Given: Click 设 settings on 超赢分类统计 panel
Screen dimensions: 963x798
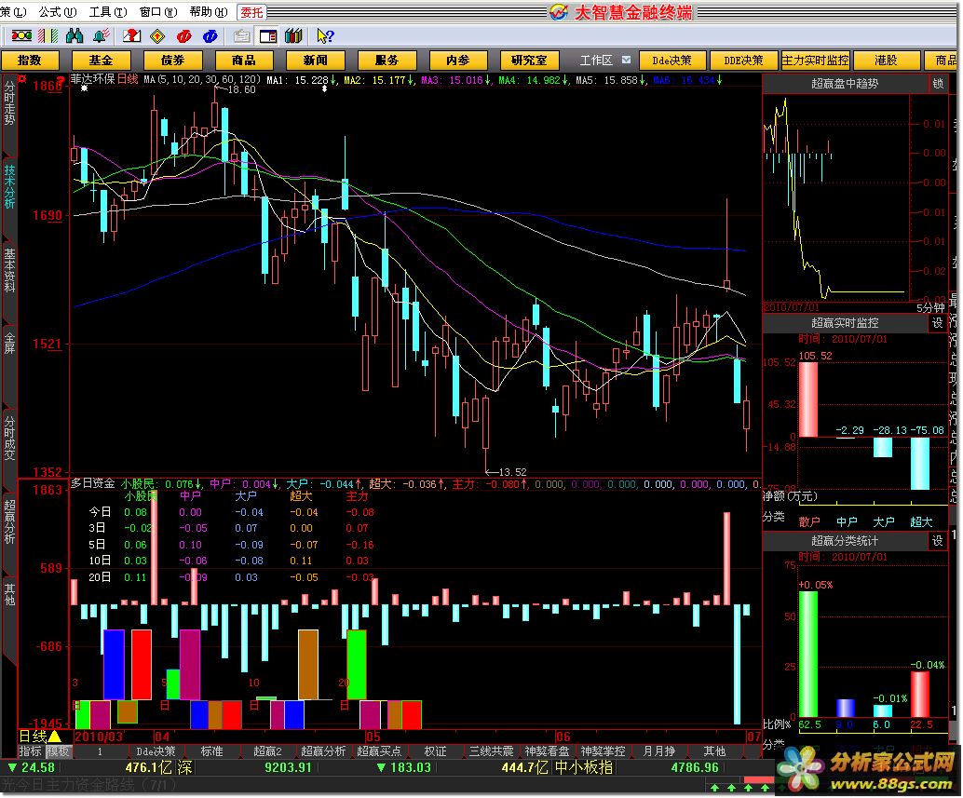Looking at the screenshot, I should (937, 541).
